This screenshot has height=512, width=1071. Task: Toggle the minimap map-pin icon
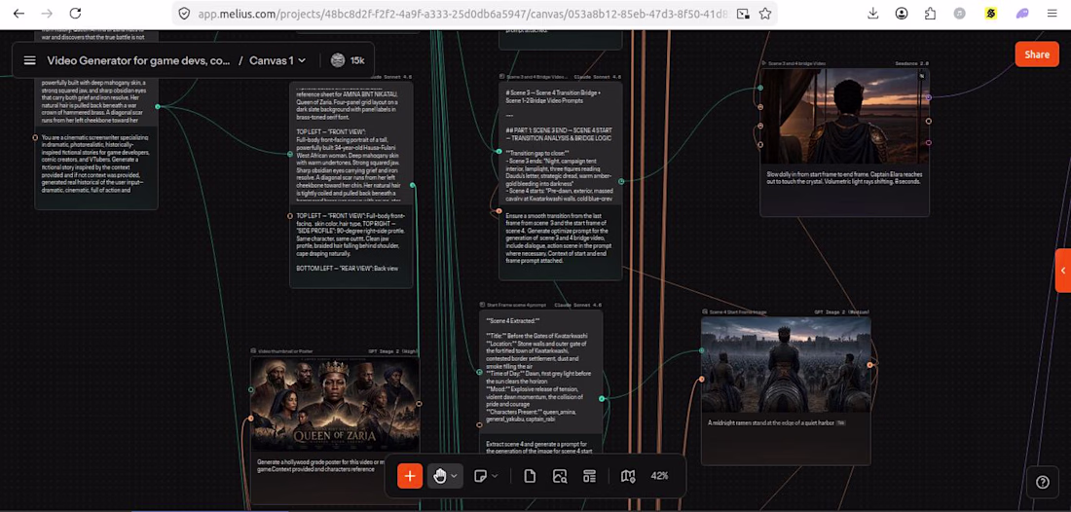628,476
